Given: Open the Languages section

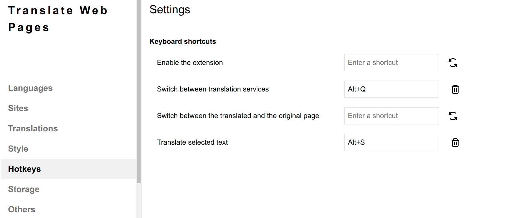Looking at the screenshot, I should coord(30,88).
